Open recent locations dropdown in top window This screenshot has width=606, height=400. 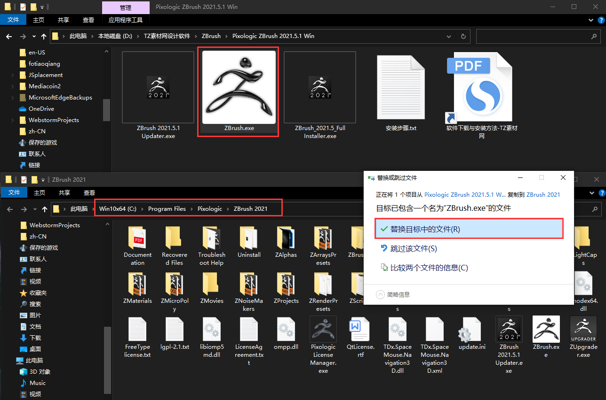(x=34, y=37)
